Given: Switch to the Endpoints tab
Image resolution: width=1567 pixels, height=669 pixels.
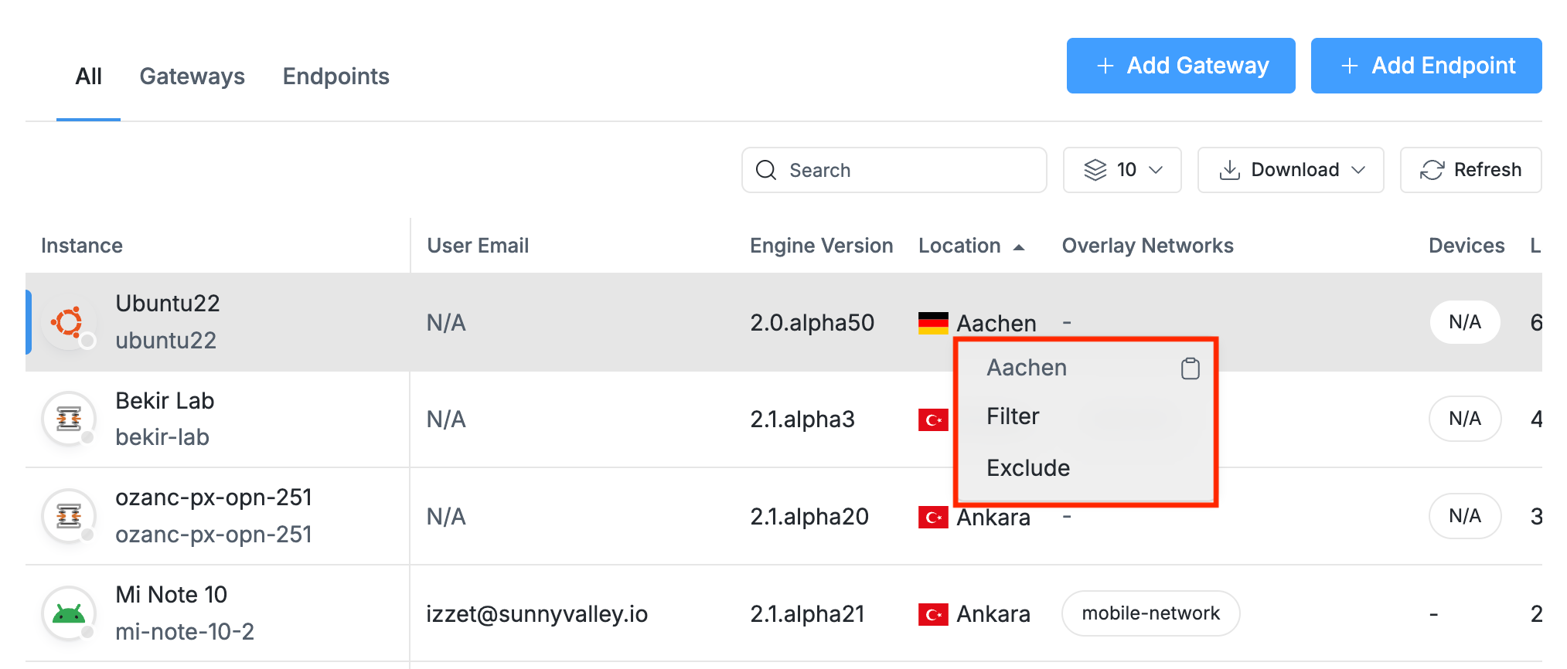Looking at the screenshot, I should click(336, 76).
